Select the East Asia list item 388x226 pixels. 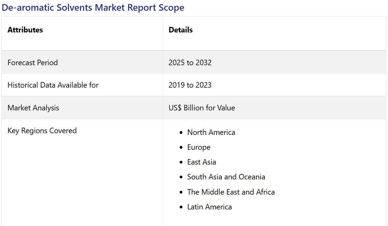(x=201, y=162)
